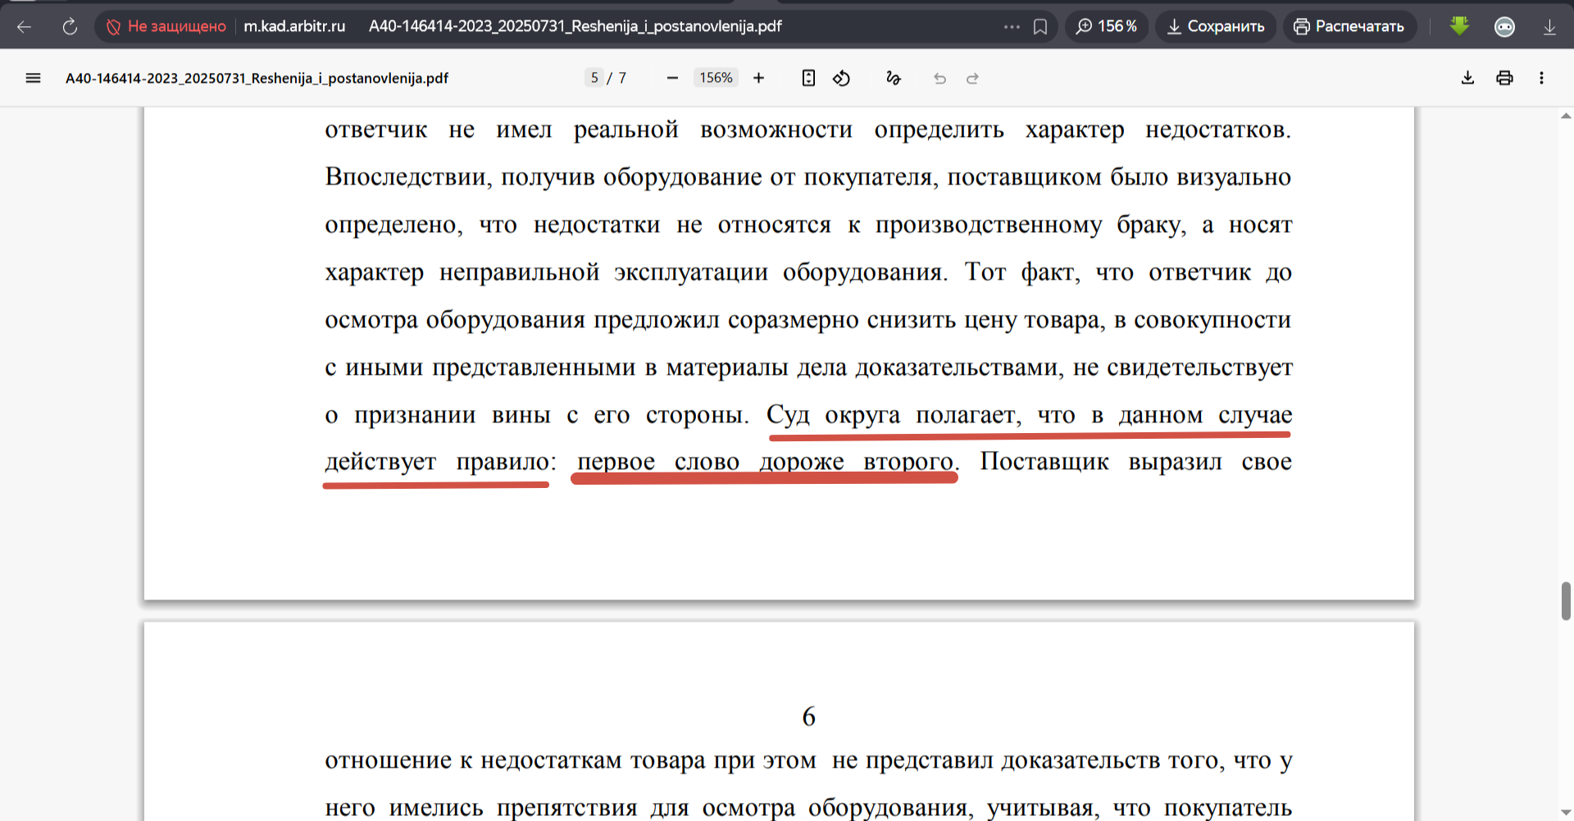
Task: Bookmark this page in address bar
Action: [1040, 27]
